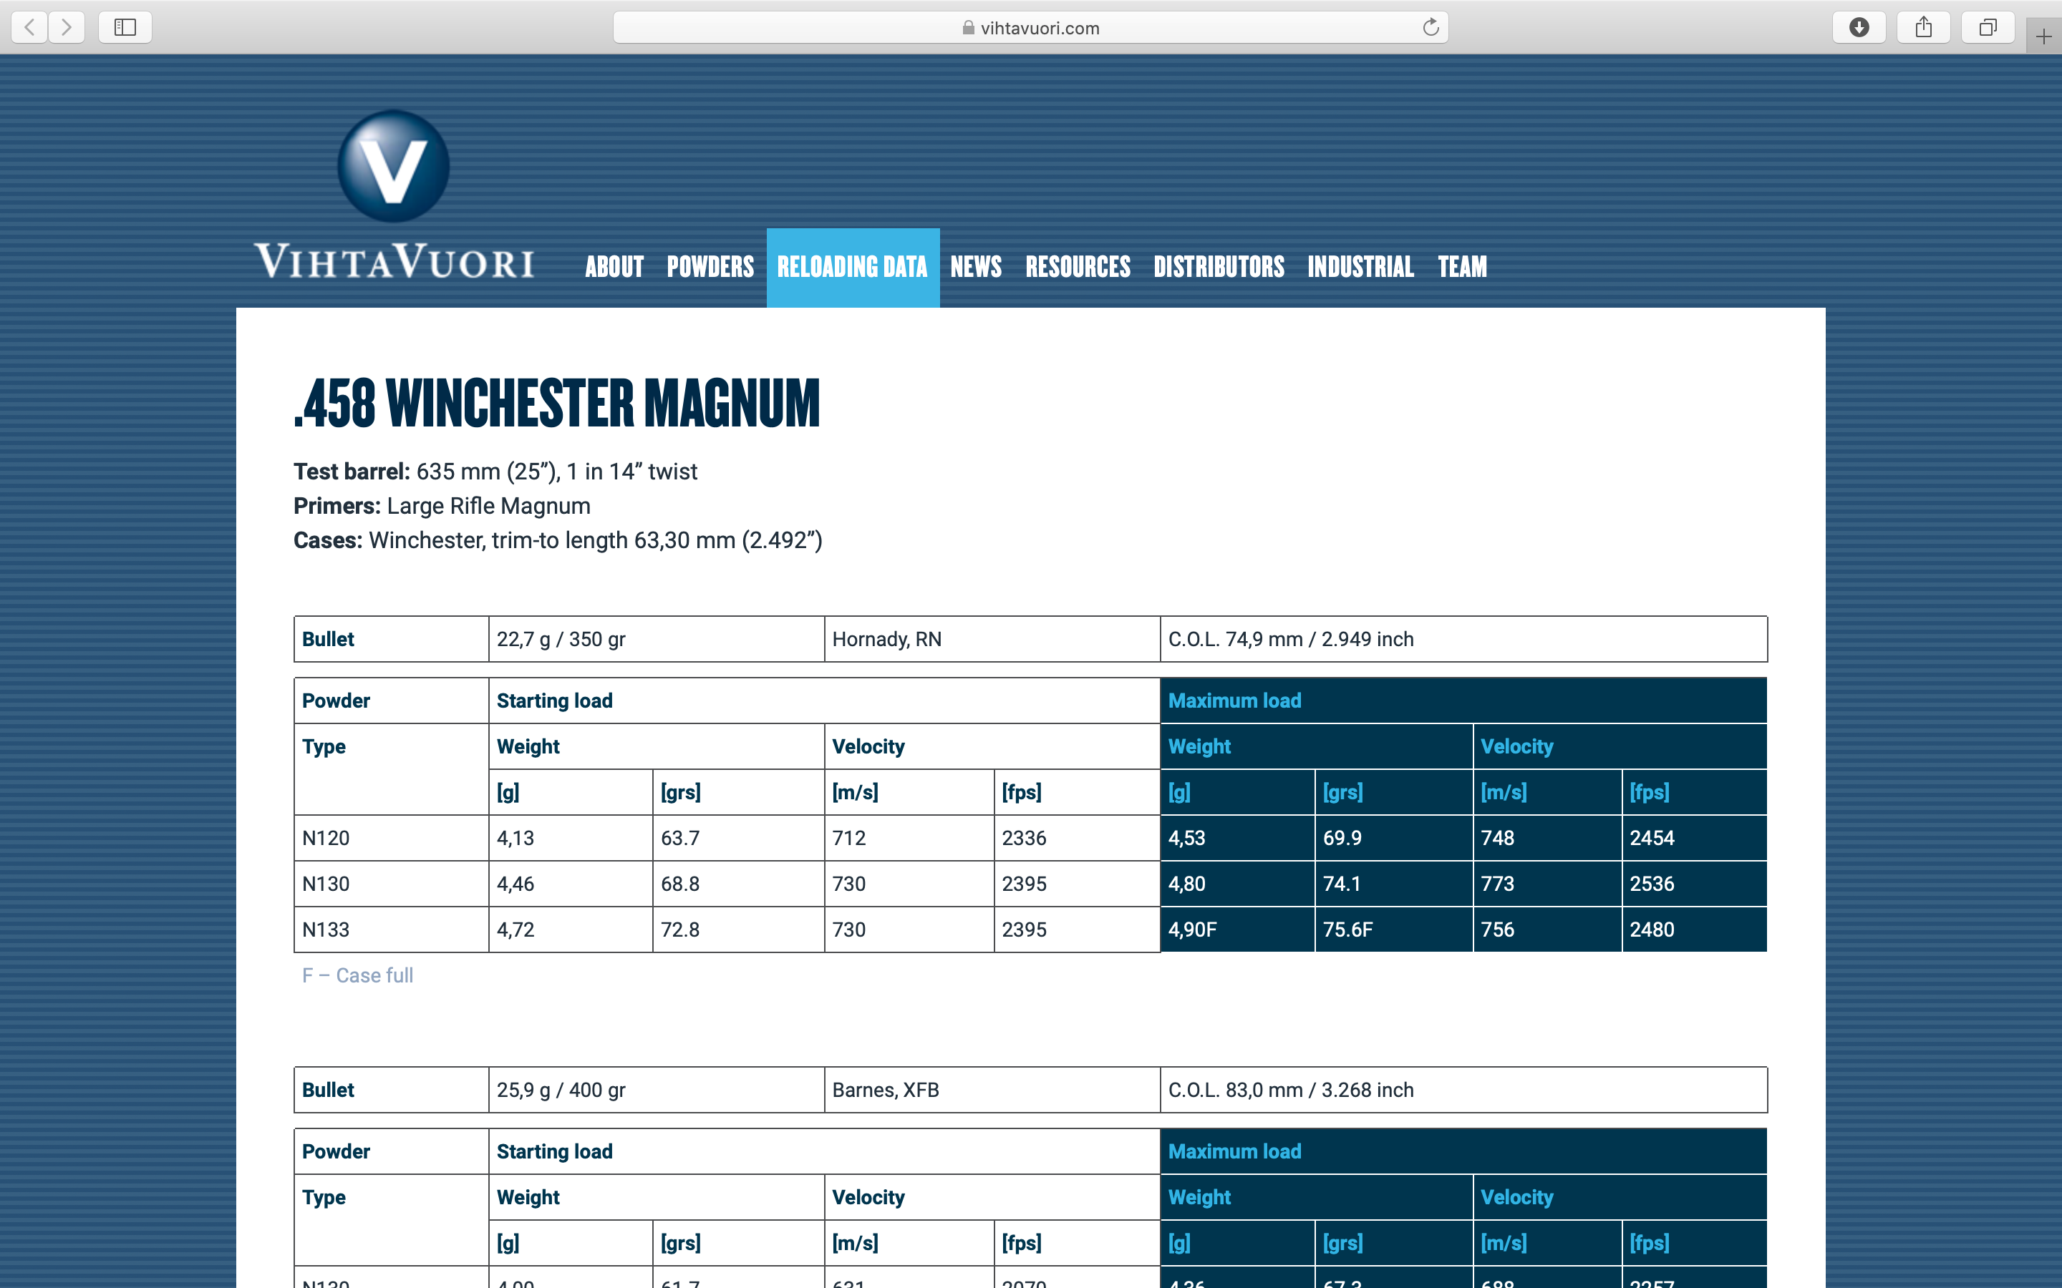Click the 712 m/s velocity cell
Image resolution: width=2062 pixels, height=1288 pixels.
[909, 838]
